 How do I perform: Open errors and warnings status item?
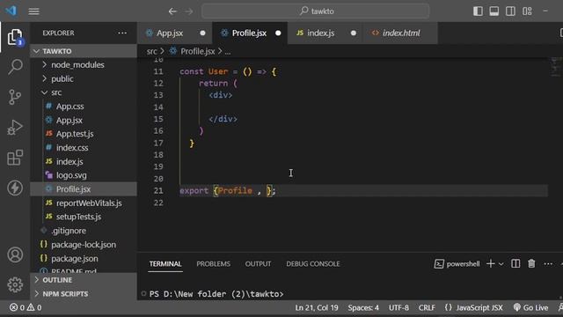[26, 307]
